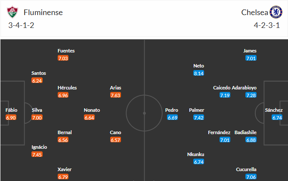
Task: Click goalkeeper Fábio's name
Action: coord(11,110)
